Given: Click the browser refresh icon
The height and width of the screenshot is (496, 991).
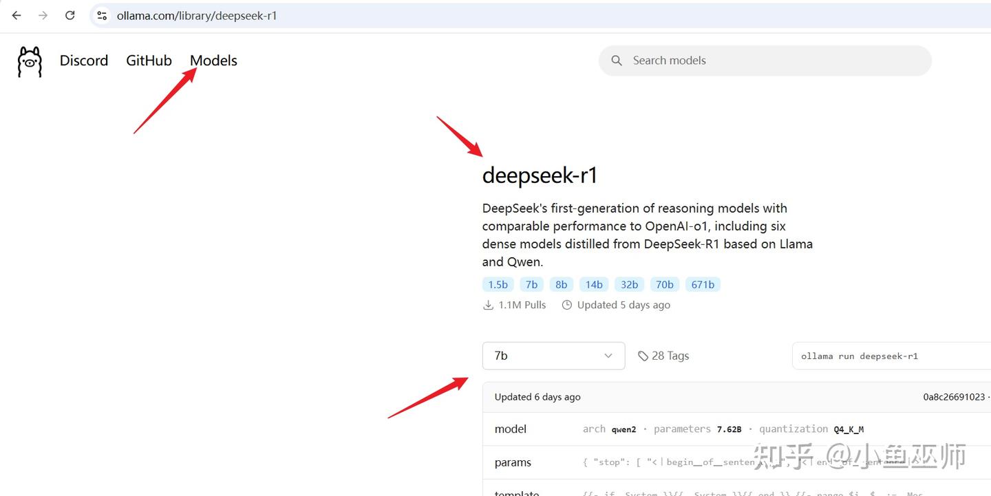Looking at the screenshot, I should 70,14.
